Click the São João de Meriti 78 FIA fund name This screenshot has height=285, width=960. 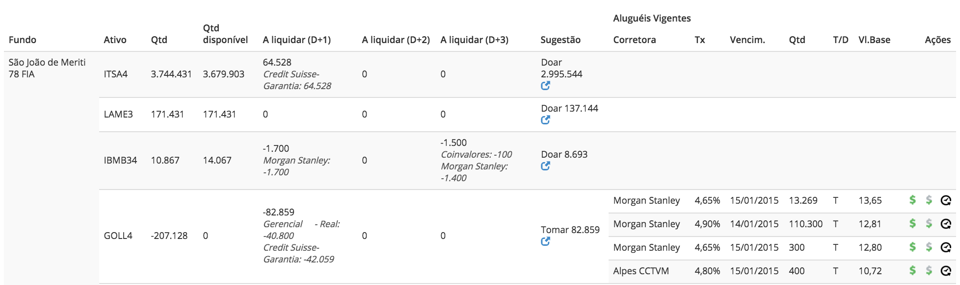47,68
